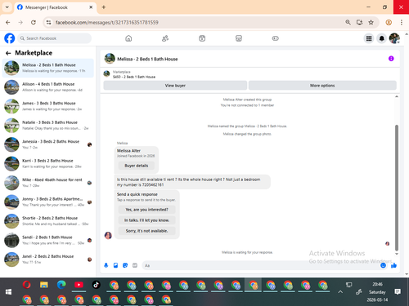Open Janessia - 3 Beds 2 Baths House chat

coord(48,144)
